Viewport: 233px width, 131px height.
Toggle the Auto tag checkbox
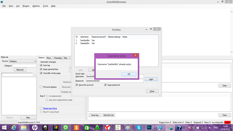[x=41, y=65]
